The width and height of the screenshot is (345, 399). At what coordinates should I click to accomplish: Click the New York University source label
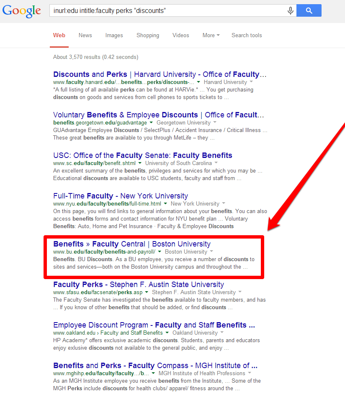[x=195, y=203]
